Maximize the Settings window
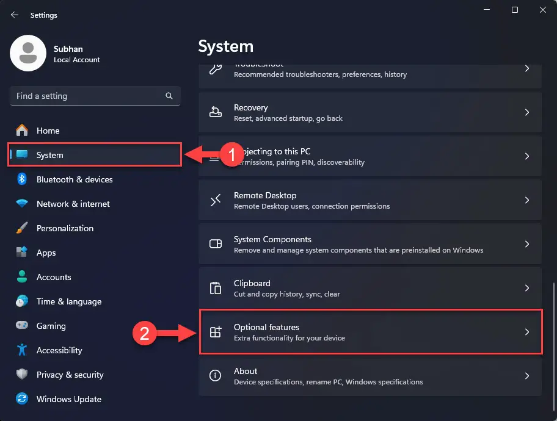Image resolution: width=557 pixels, height=421 pixels. point(514,10)
